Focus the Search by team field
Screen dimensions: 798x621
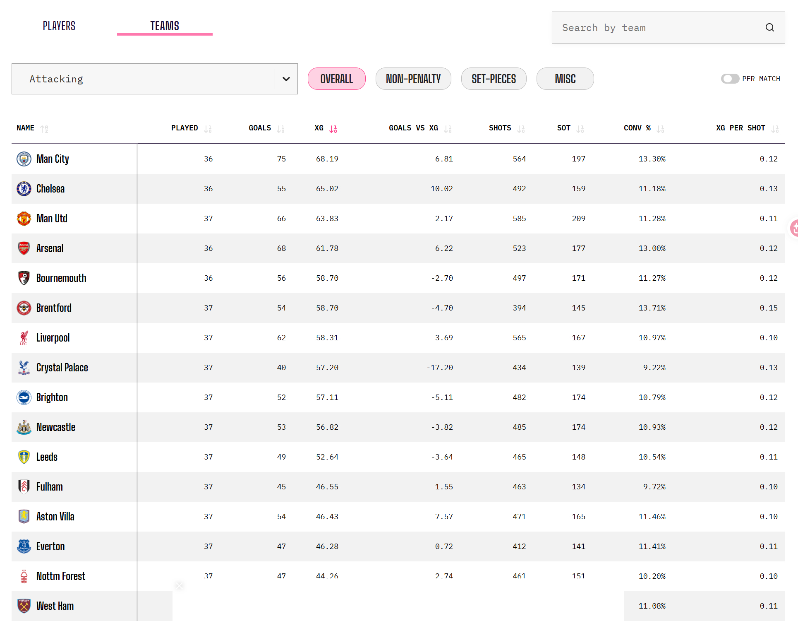point(668,27)
